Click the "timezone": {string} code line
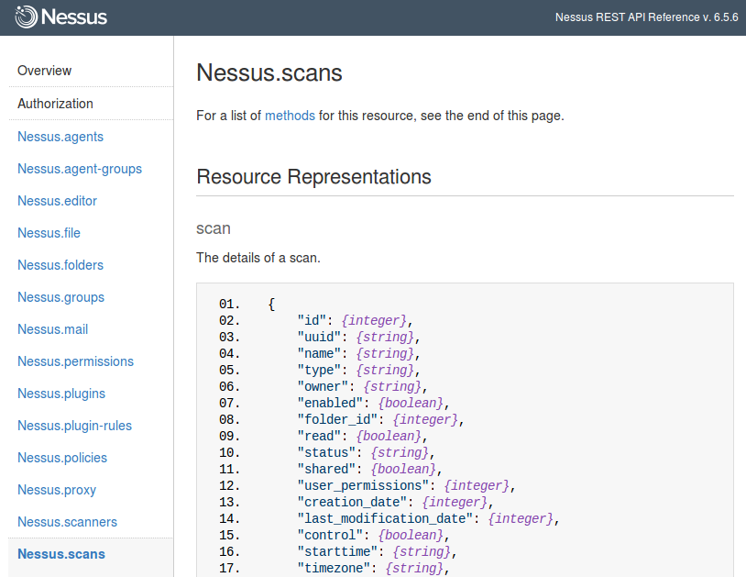 click(x=374, y=568)
